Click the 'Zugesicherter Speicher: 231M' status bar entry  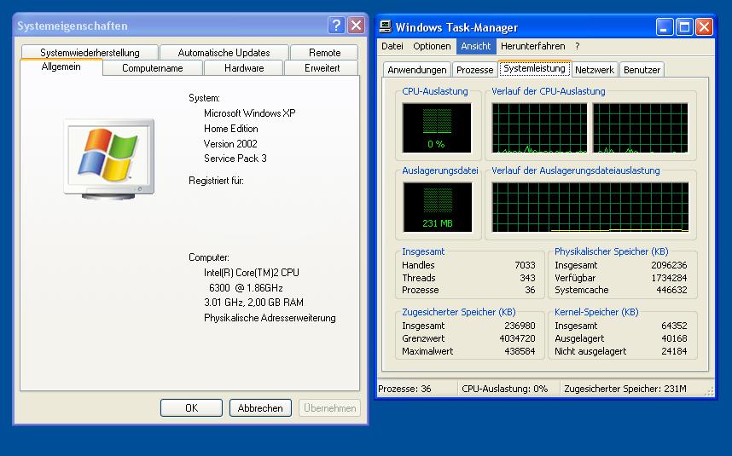625,389
